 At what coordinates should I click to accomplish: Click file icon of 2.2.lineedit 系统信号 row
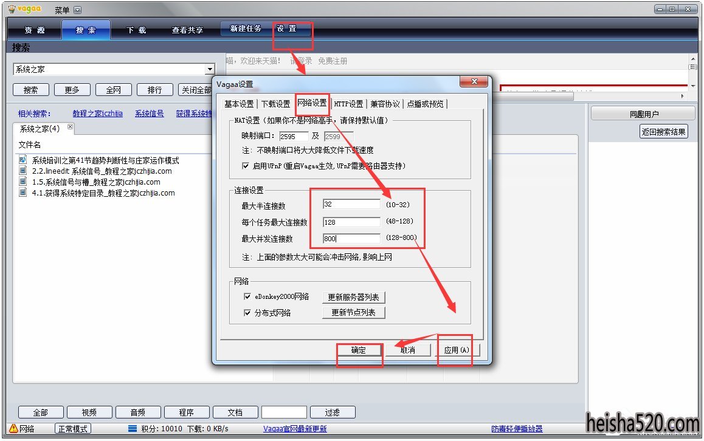click(x=23, y=171)
